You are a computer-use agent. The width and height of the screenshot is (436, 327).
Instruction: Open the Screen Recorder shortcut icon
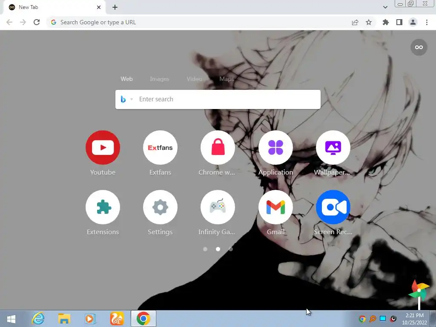pyautogui.click(x=333, y=207)
